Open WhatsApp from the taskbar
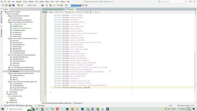 point(87,109)
